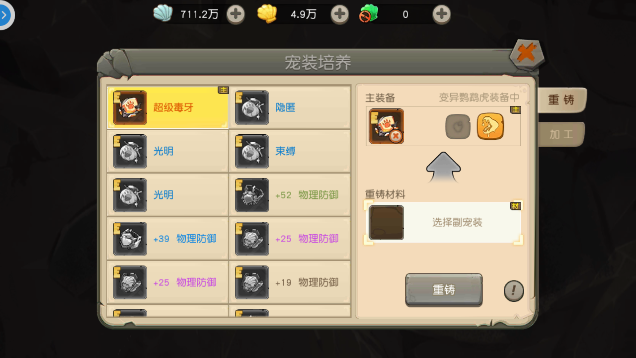Add more silver shells with plus button
The height and width of the screenshot is (358, 636).
click(x=236, y=14)
